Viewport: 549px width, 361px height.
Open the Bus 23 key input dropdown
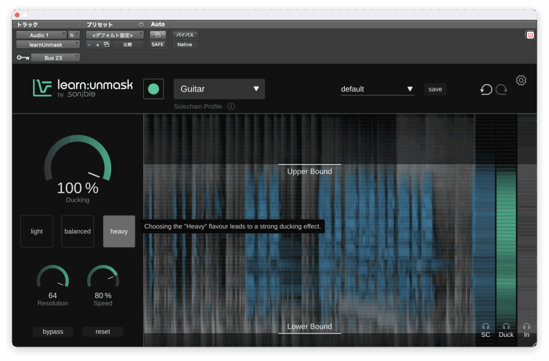click(55, 58)
